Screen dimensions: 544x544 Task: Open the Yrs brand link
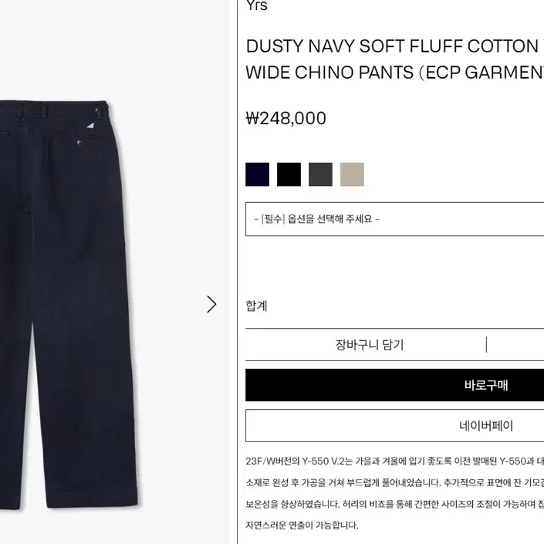pyautogui.click(x=257, y=5)
